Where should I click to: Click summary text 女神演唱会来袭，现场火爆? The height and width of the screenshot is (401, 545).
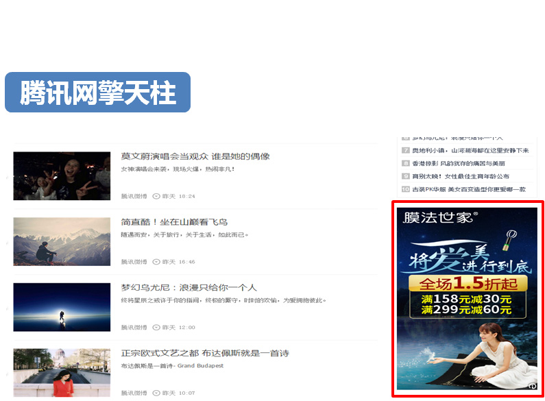coord(178,169)
